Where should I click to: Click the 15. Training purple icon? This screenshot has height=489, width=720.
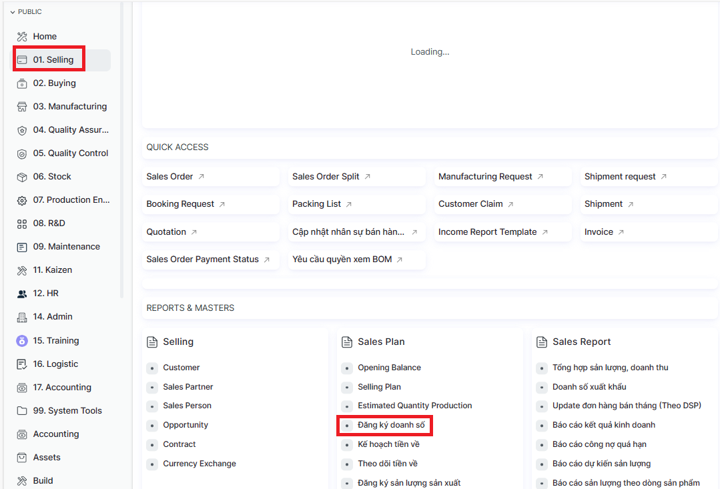click(22, 341)
